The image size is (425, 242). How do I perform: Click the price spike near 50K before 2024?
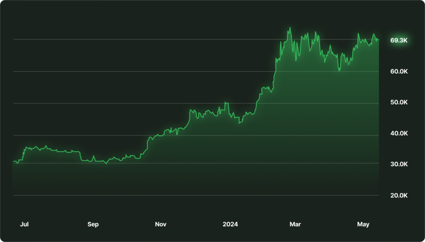coord(225,102)
